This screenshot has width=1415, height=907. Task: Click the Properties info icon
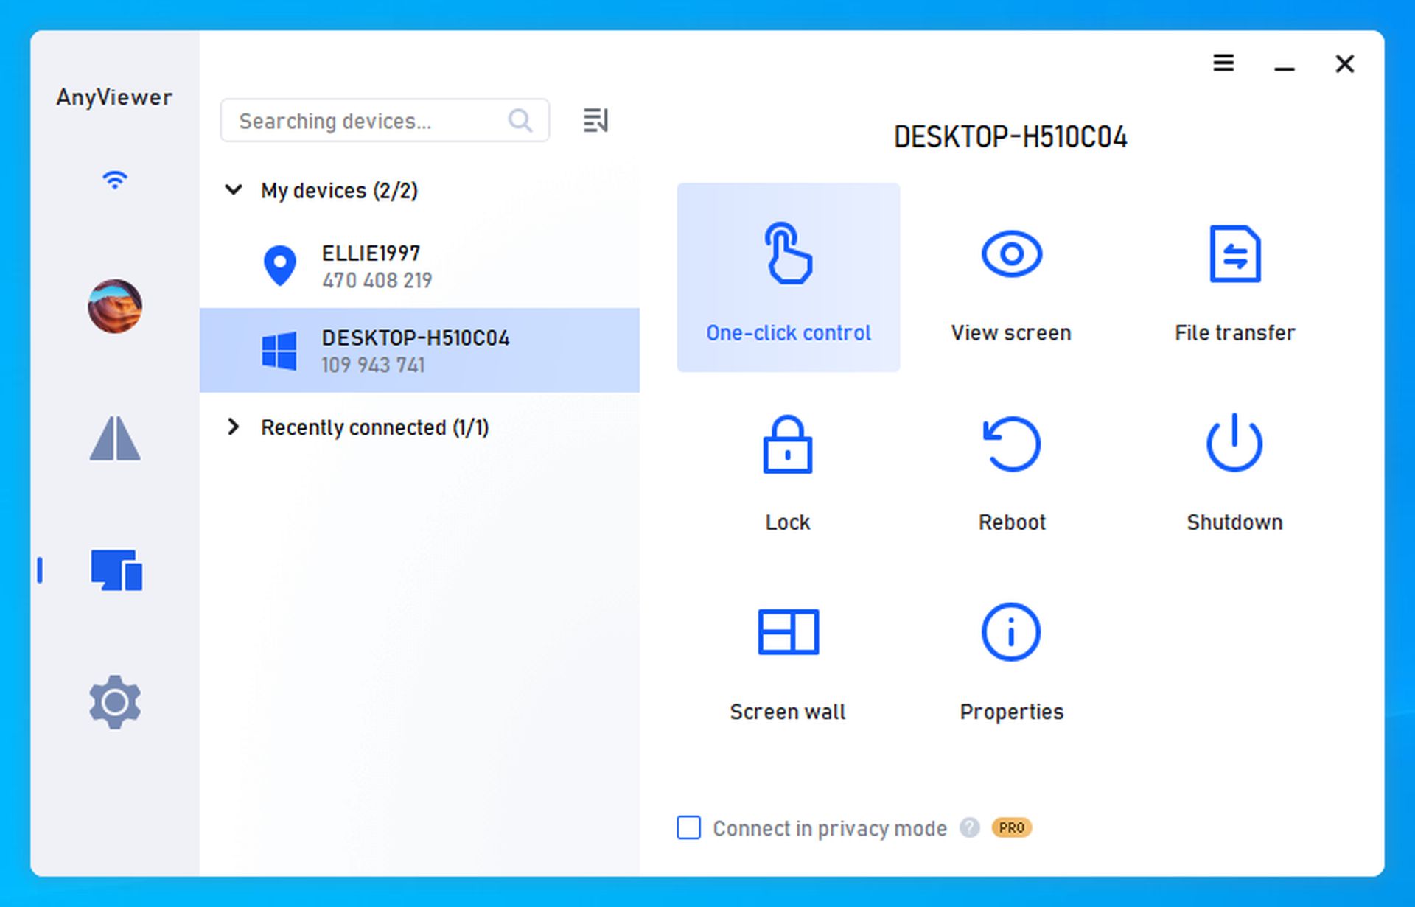click(x=1009, y=638)
